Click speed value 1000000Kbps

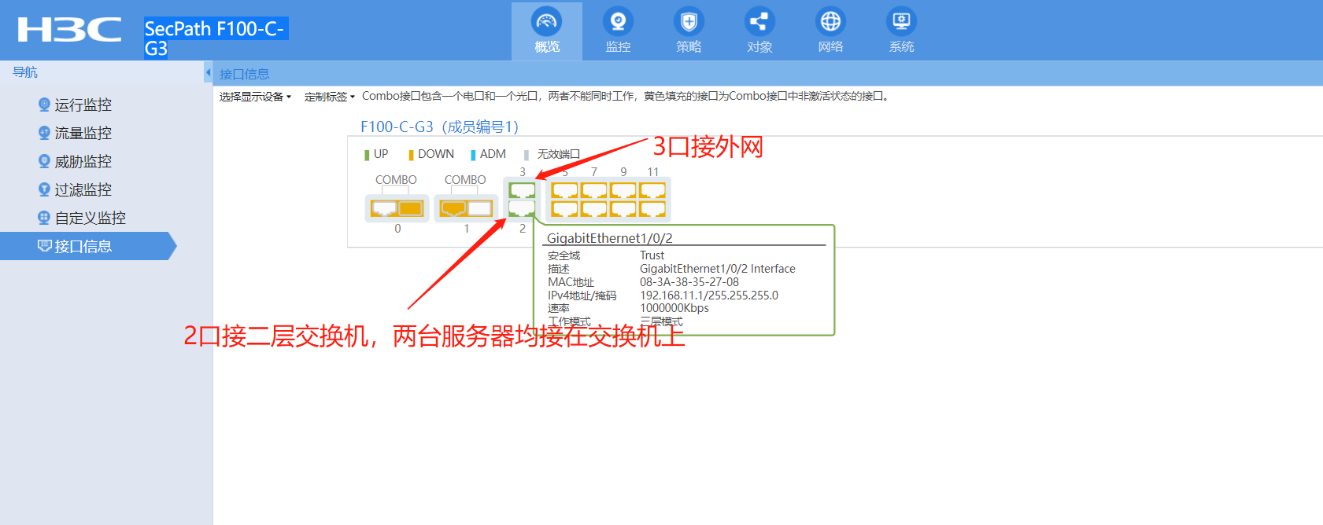tap(674, 308)
